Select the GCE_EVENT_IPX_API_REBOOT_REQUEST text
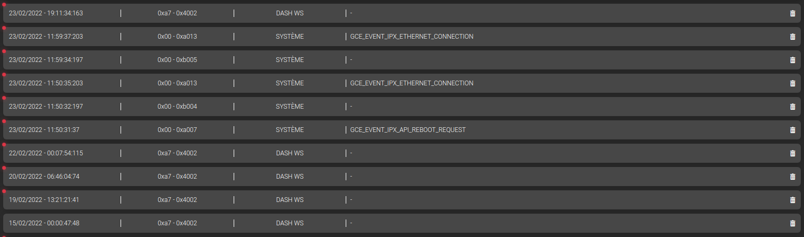 (408, 130)
